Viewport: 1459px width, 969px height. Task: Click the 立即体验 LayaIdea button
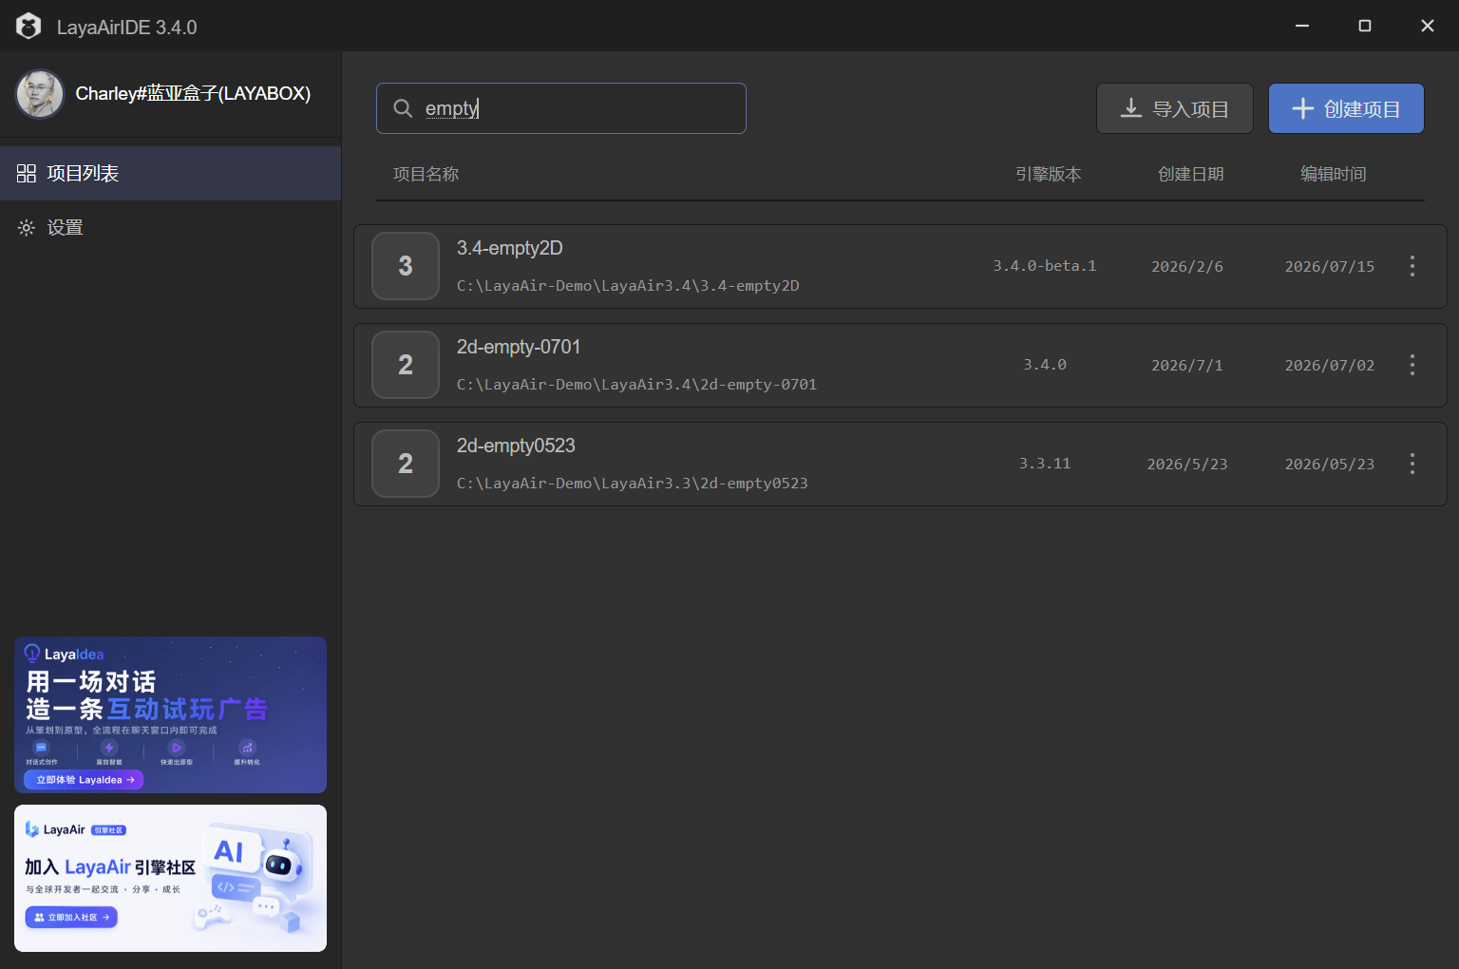(84, 780)
